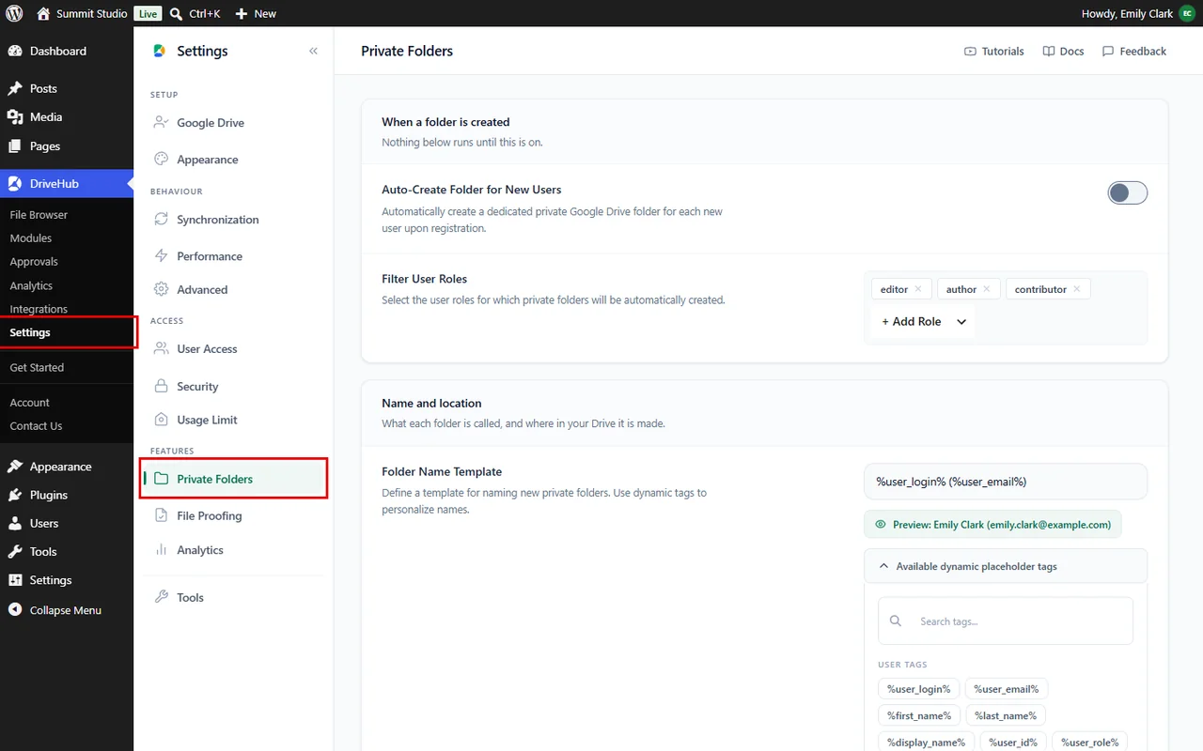Collapse the Settings panel with double chevron

(x=313, y=51)
